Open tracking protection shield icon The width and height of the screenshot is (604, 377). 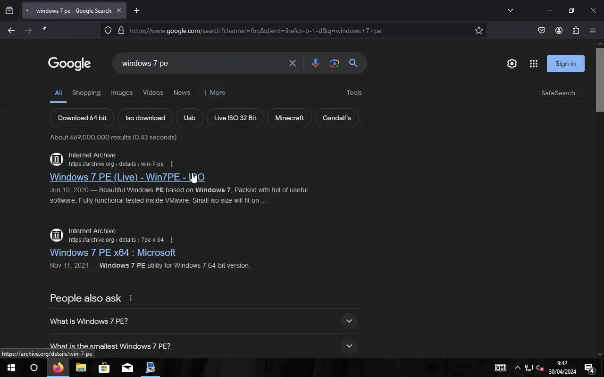pos(108,31)
